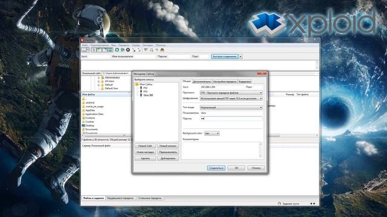Viewport: 387px width, 217px height.
Task: Switch to the Неудавшиеся передачи queue tab
Action: (120, 198)
